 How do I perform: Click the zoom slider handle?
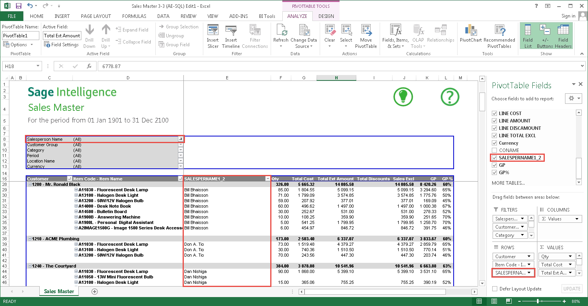point(538,301)
